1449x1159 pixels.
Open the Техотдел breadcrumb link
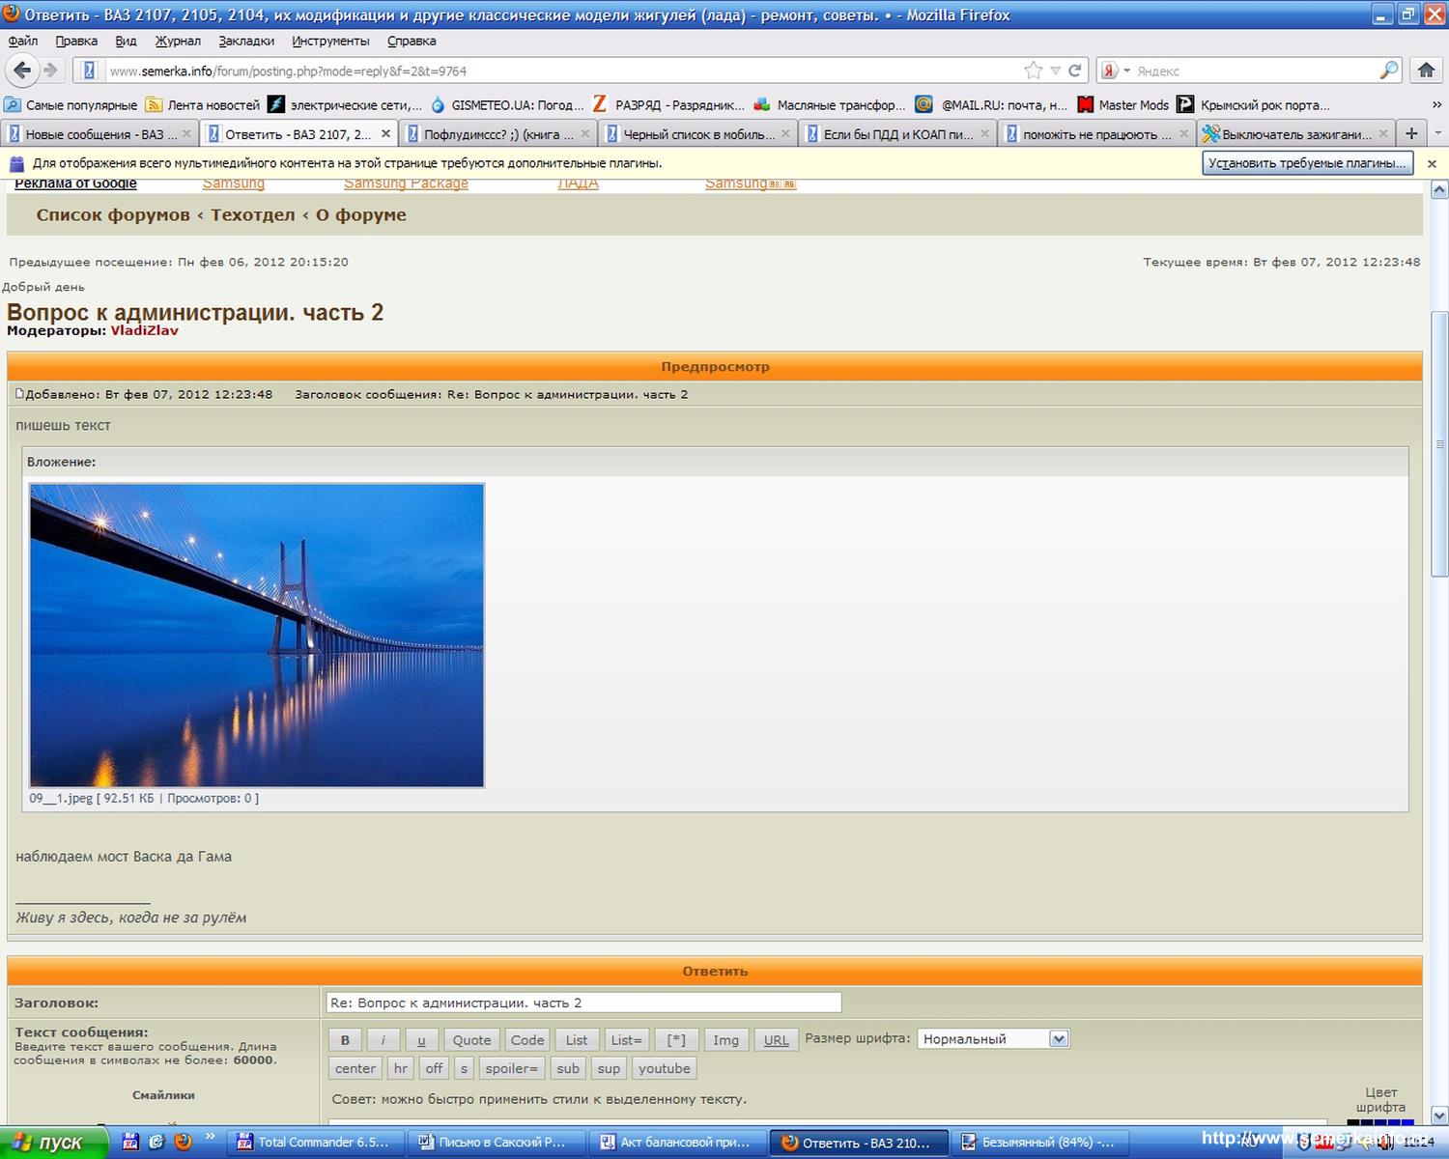coord(252,215)
